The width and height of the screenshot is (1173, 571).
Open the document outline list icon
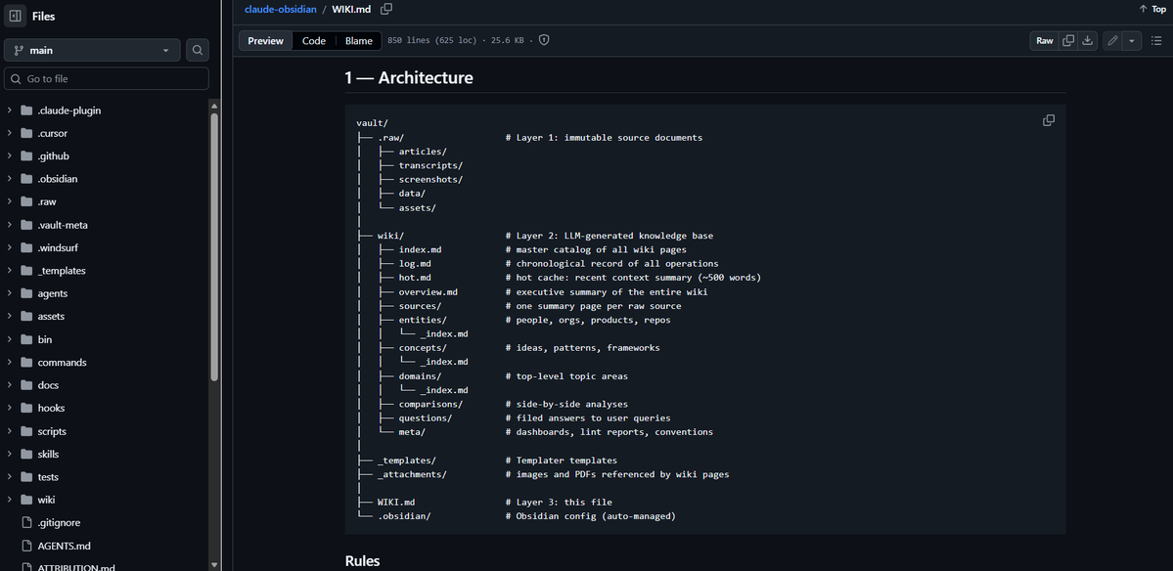point(1155,40)
